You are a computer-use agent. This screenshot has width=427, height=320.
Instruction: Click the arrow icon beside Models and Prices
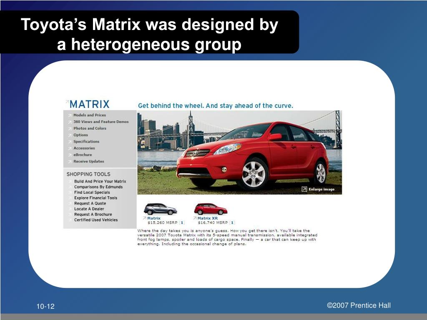point(70,115)
